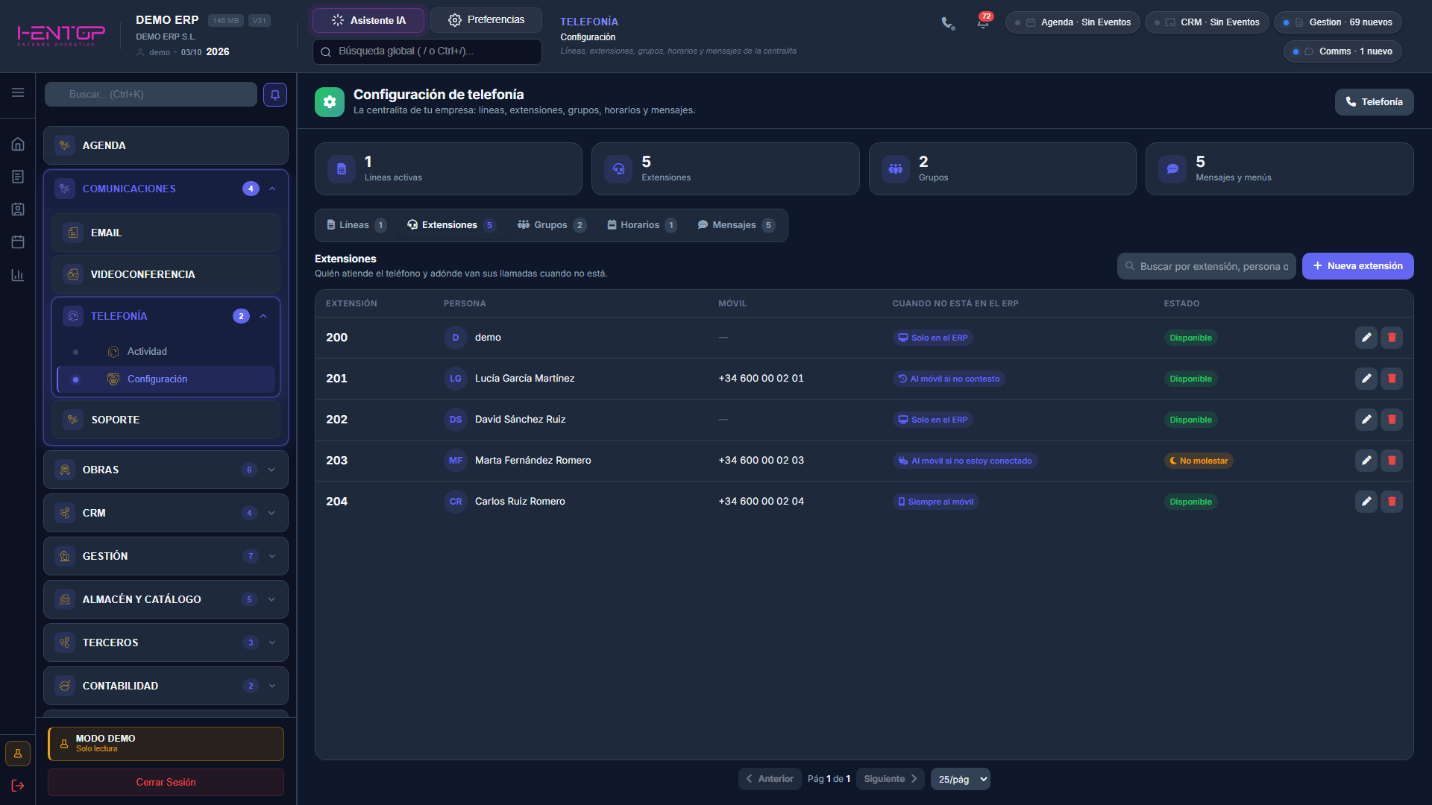Switch to the Mensajes tab
The height and width of the screenshot is (805, 1432).
(735, 225)
